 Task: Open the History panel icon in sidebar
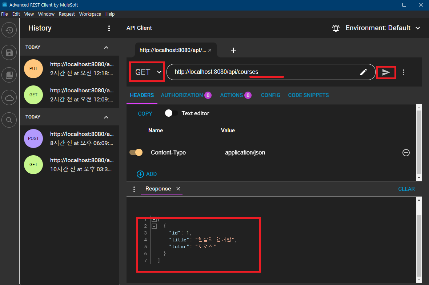[9, 30]
